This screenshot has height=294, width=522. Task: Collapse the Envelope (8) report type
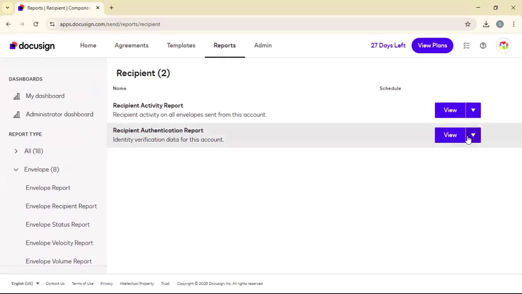pyautogui.click(x=16, y=170)
